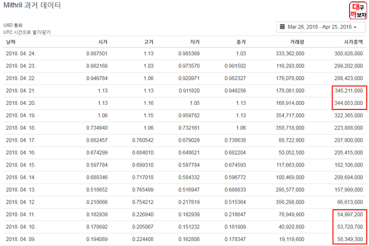Select date cell 2018. 04. 20.
Screen dimensions: 369x246
20,103
